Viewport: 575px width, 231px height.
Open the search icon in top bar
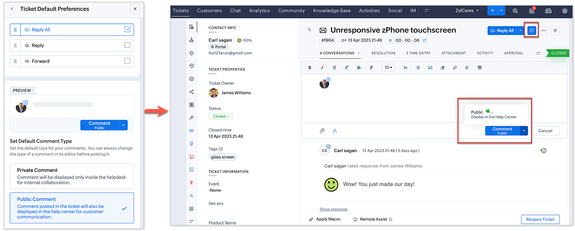click(x=515, y=11)
